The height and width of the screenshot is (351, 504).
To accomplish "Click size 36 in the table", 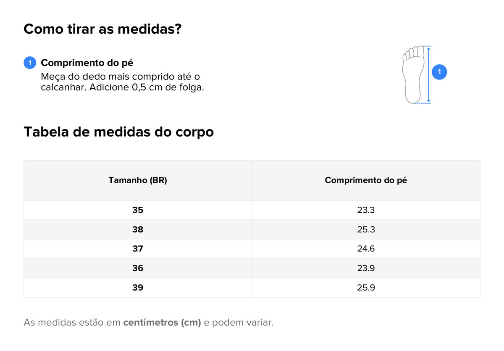I will pos(138,268).
